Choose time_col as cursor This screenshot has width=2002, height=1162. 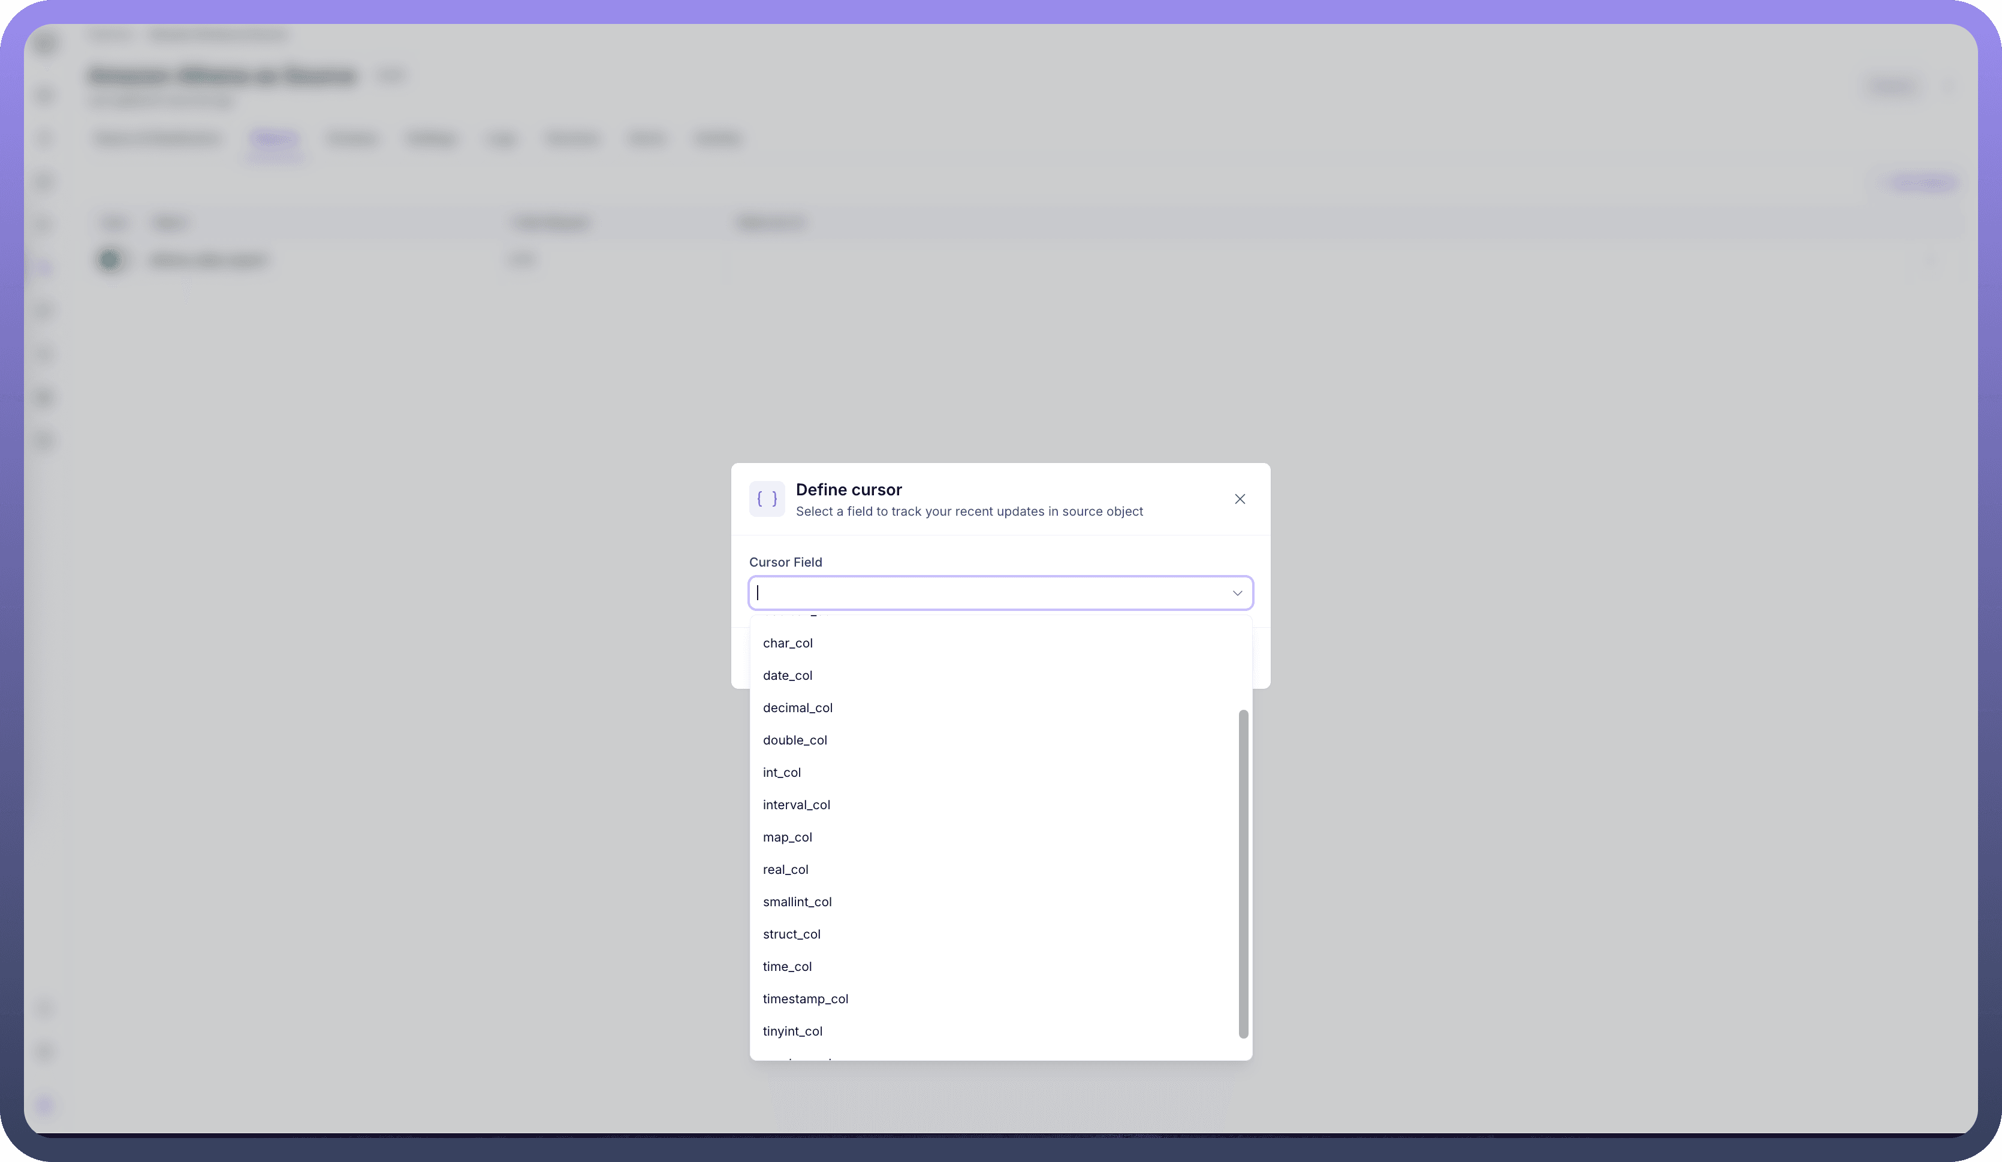point(786,967)
